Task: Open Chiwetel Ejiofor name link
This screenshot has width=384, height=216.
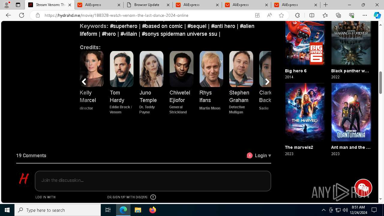Action: pos(180,96)
